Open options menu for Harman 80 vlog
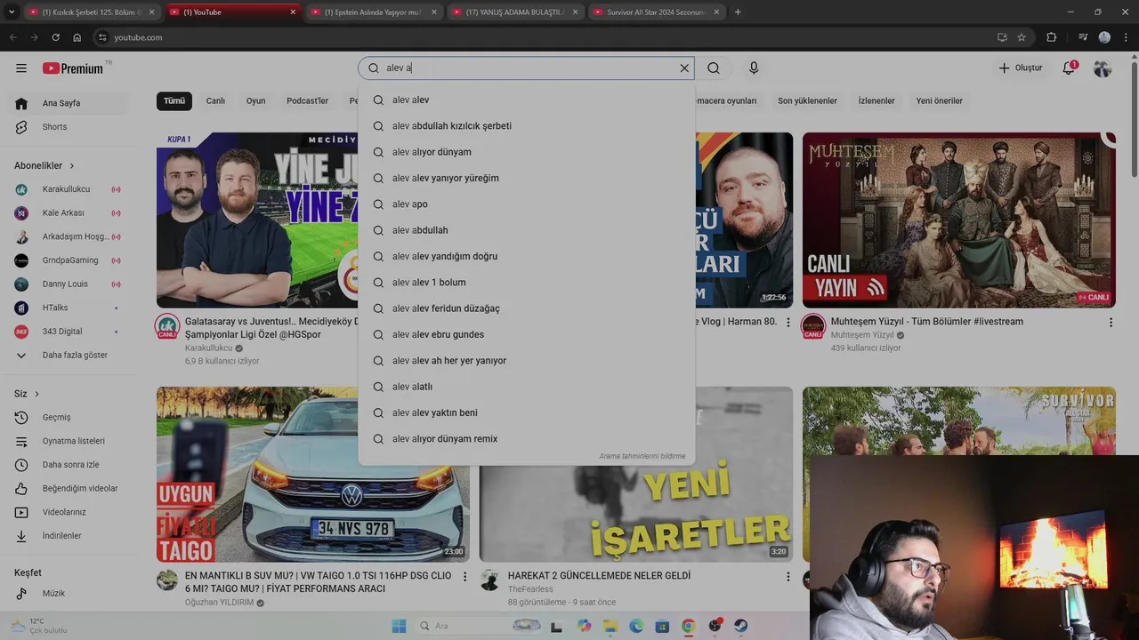 coord(788,323)
